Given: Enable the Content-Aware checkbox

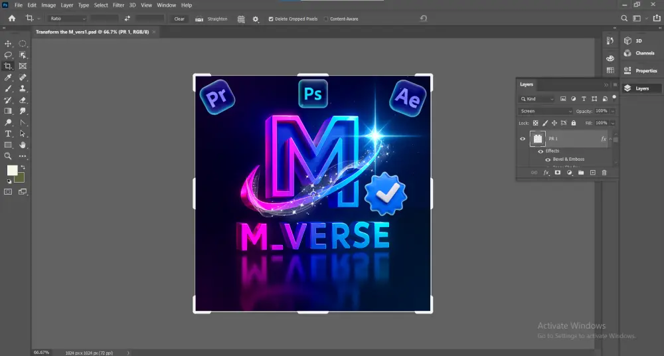Looking at the screenshot, I should pyautogui.click(x=326, y=19).
